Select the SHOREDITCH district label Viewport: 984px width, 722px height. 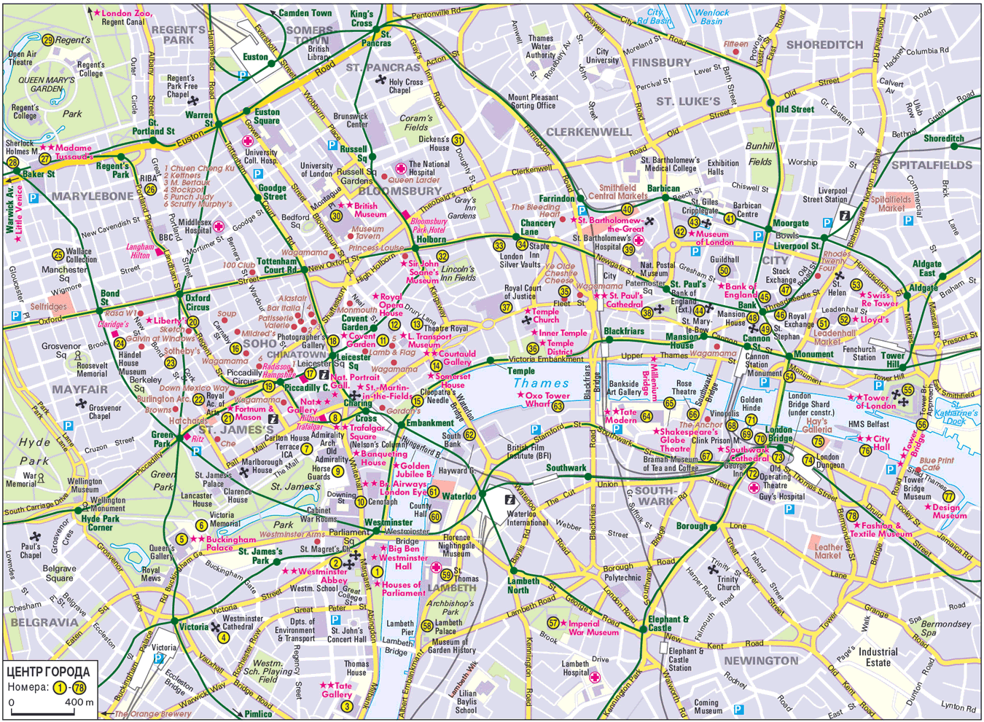(x=824, y=44)
